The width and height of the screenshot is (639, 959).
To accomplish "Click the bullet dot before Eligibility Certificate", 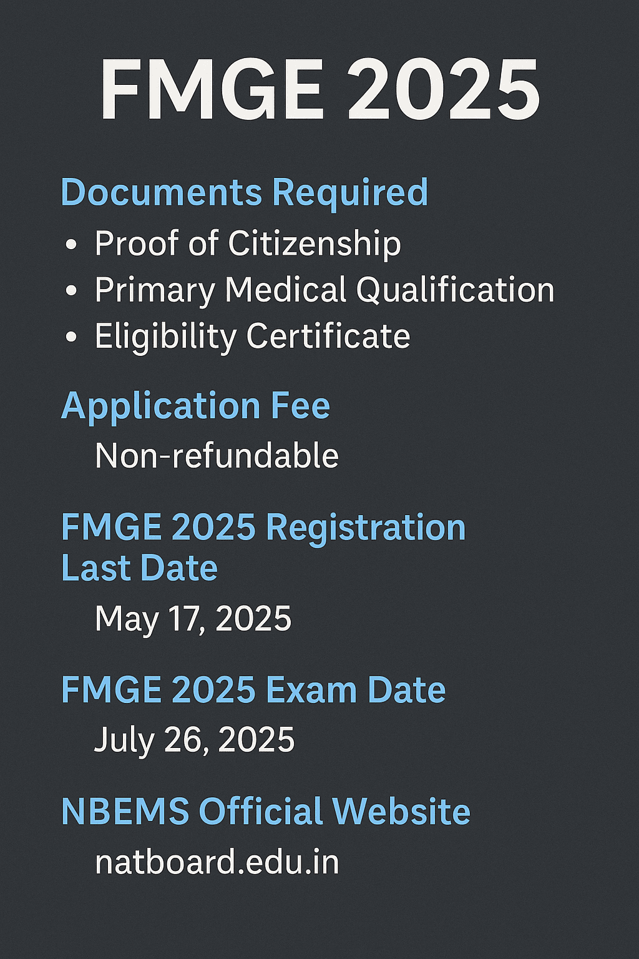I will (71, 337).
